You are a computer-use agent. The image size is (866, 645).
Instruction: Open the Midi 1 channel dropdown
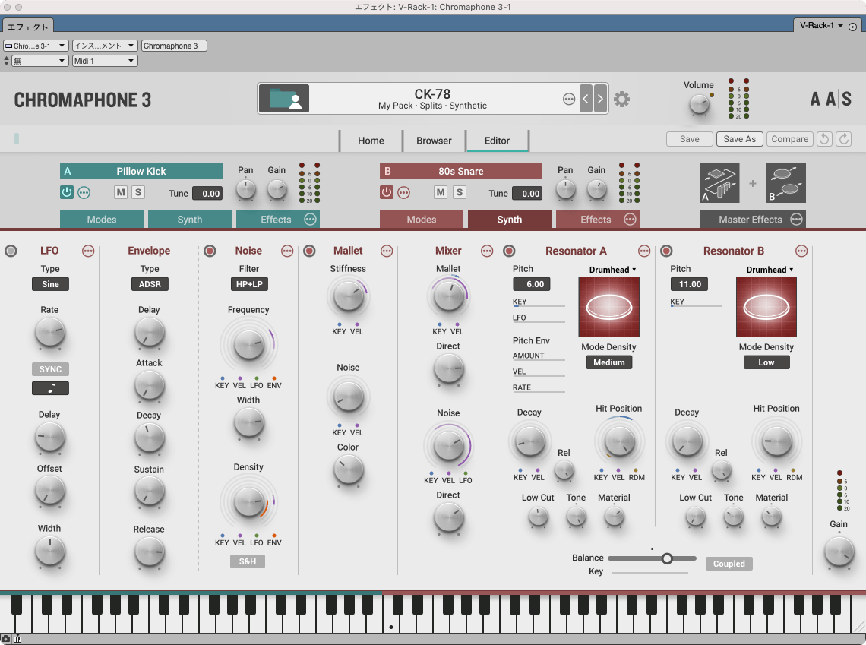[x=105, y=61]
